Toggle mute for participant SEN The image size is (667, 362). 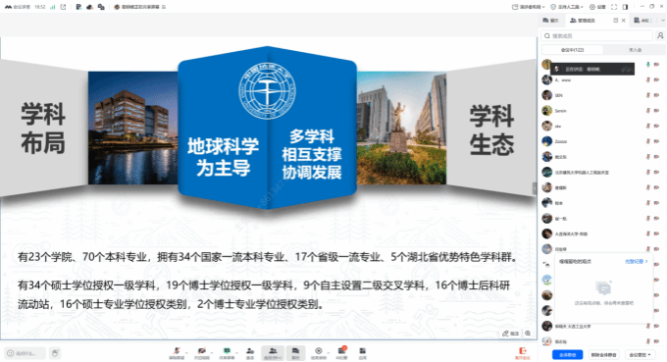coord(647,95)
